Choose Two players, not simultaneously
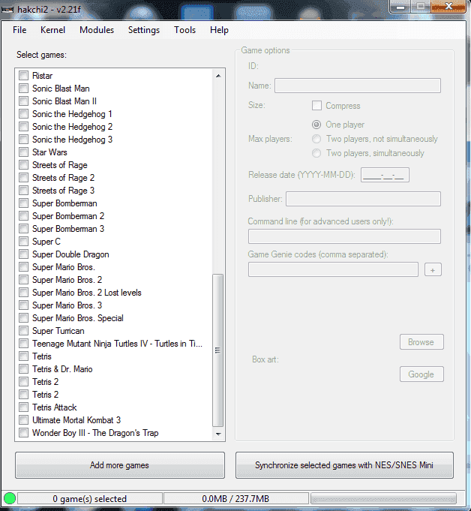471x511 pixels. 316,139
